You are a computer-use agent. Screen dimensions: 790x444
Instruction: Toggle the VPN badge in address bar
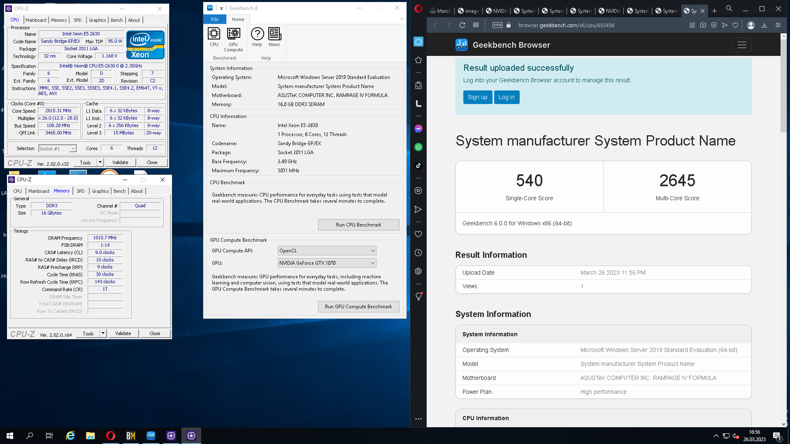(497, 25)
